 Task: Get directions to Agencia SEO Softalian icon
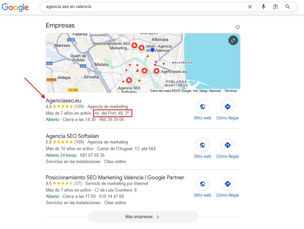(228, 145)
